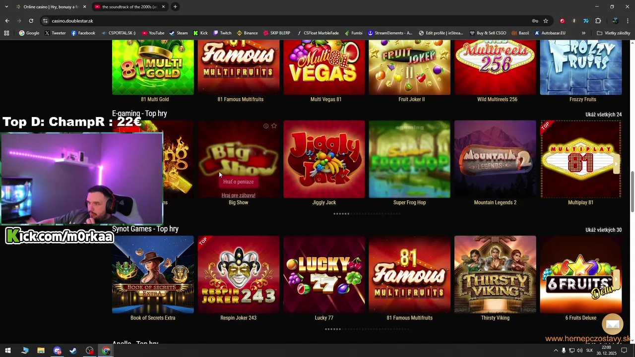Open the Frozzy Fruits game

tap(581, 67)
